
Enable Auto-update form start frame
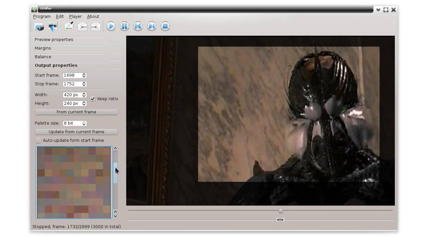[x=38, y=140]
